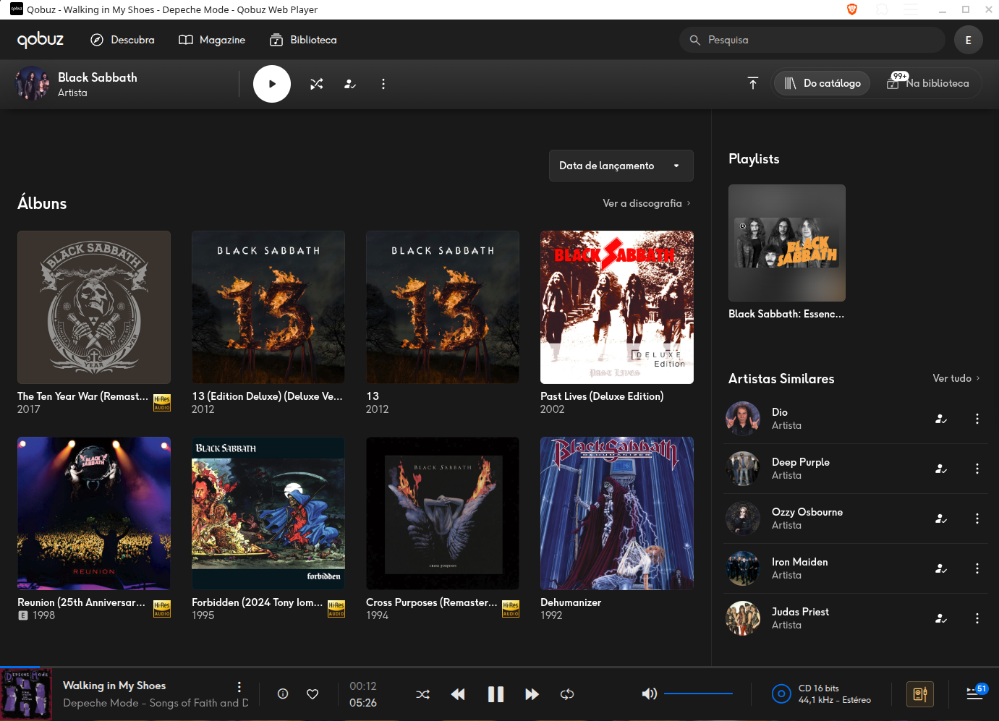This screenshot has width=999, height=721.
Task: Open the Magazine section
Action: pyautogui.click(x=212, y=40)
